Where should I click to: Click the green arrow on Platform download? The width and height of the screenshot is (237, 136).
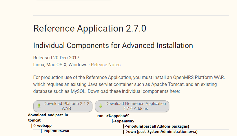click(x=39, y=106)
